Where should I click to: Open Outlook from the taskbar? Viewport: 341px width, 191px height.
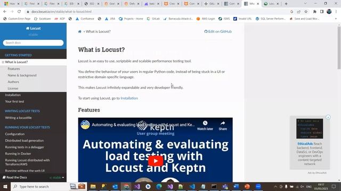(x=115, y=186)
